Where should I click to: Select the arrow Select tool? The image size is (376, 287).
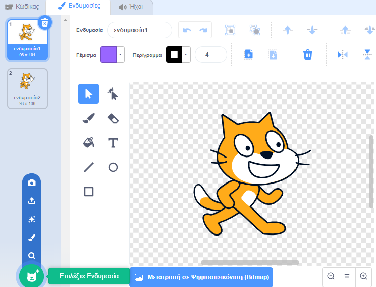89,94
